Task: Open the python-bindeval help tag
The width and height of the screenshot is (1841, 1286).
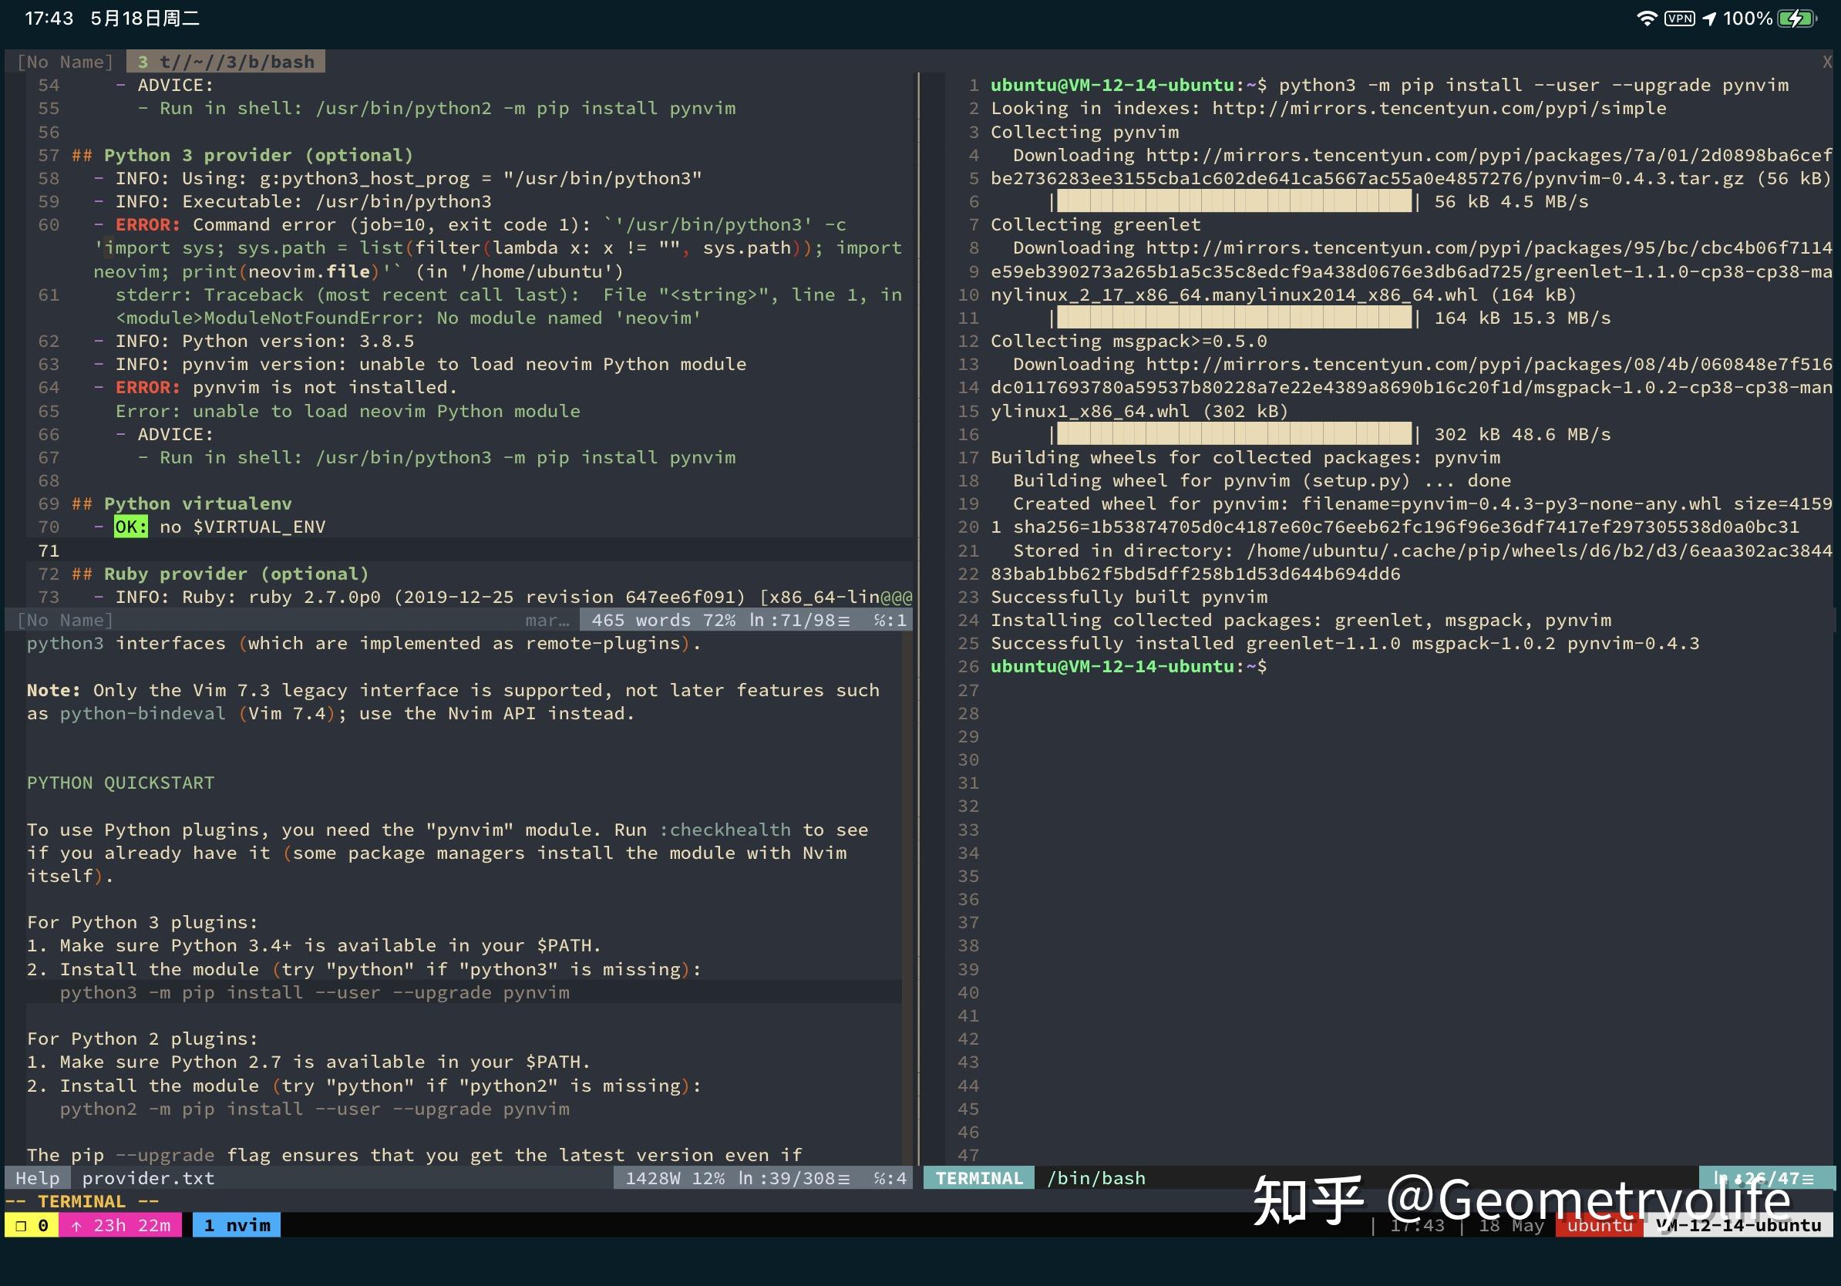Action: (142, 714)
